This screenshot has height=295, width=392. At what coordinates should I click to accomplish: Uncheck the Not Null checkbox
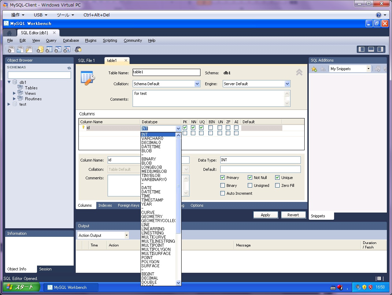tap(250, 178)
